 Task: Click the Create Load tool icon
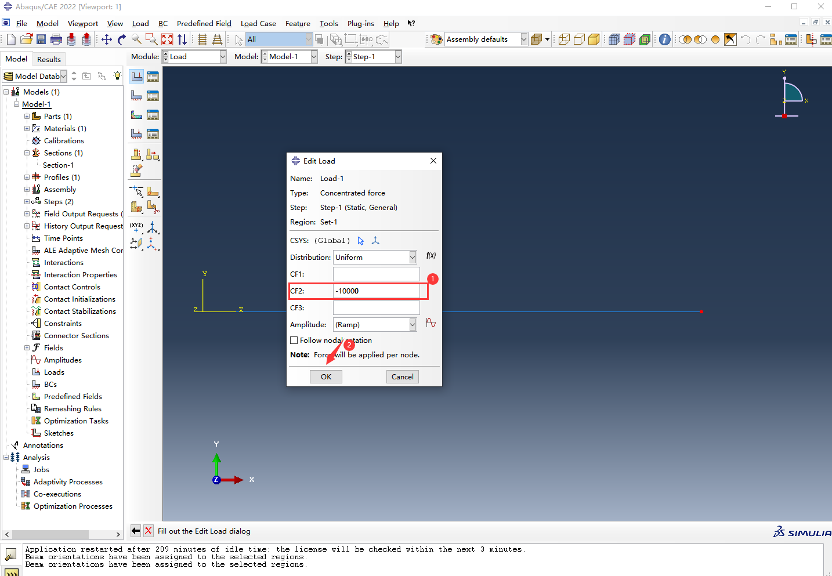pos(136,77)
